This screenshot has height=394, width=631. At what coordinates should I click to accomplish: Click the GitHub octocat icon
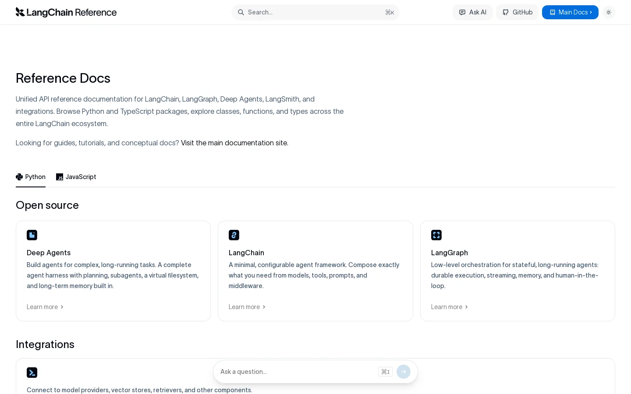(x=506, y=12)
